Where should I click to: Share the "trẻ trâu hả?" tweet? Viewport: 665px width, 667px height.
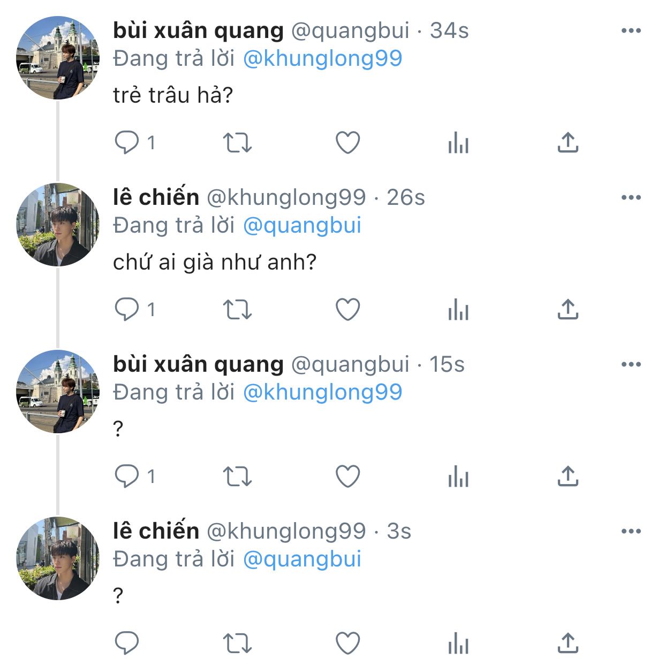click(568, 142)
